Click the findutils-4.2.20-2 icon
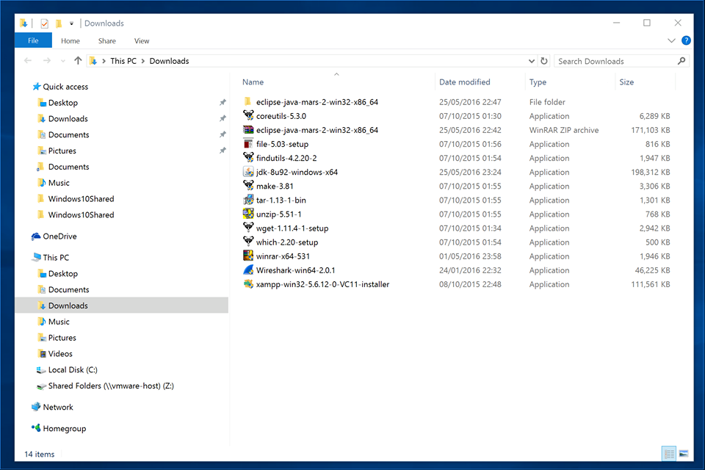Image resolution: width=705 pixels, height=470 pixels. coord(248,157)
